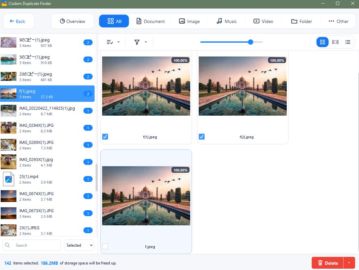Switch to the All tab
359x270 pixels.
(114, 21)
